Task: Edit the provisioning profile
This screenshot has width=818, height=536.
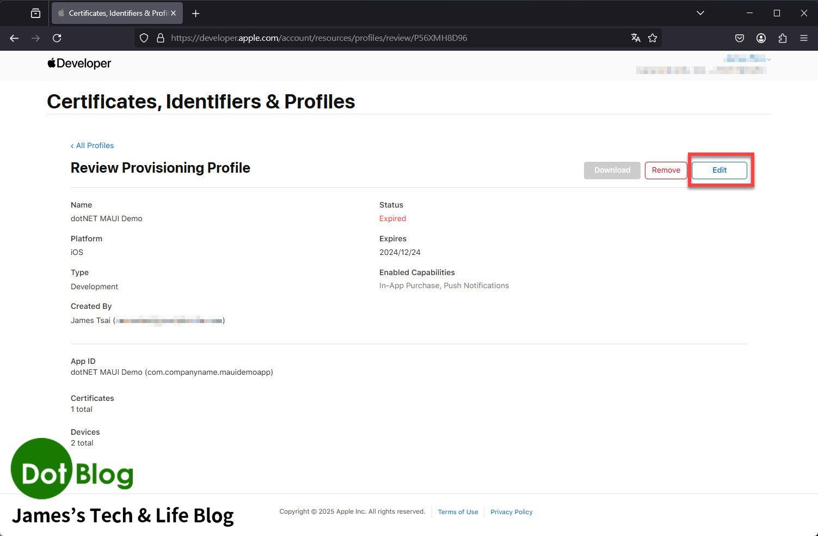Action: (x=719, y=170)
